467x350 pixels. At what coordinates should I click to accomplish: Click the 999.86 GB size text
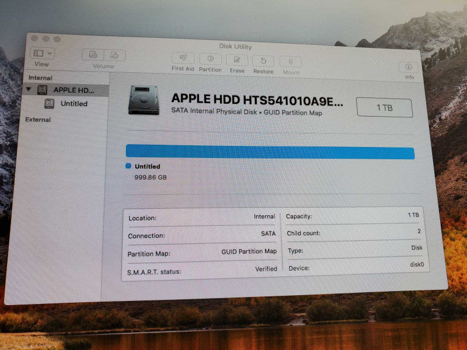pyautogui.click(x=151, y=177)
